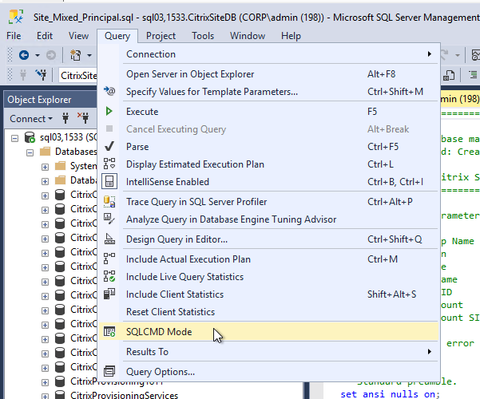Toggle Include Client Statistics
Image resolution: width=480 pixels, height=399 pixels.
click(269, 294)
